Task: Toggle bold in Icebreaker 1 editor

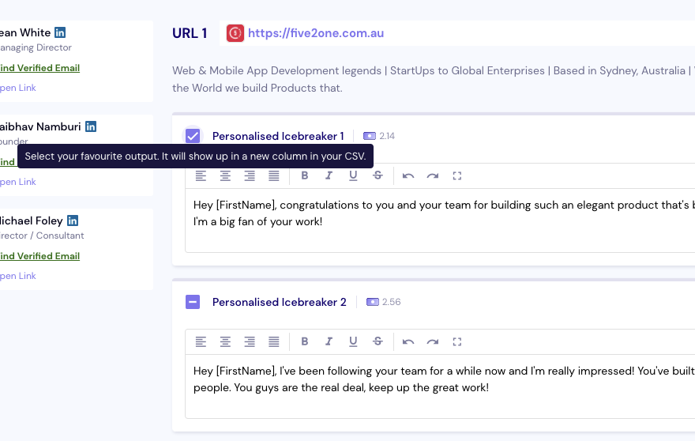Action: [x=305, y=175]
